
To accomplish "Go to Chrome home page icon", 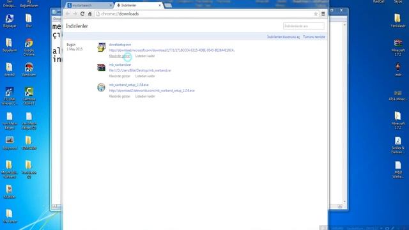I will (x=89, y=14).
